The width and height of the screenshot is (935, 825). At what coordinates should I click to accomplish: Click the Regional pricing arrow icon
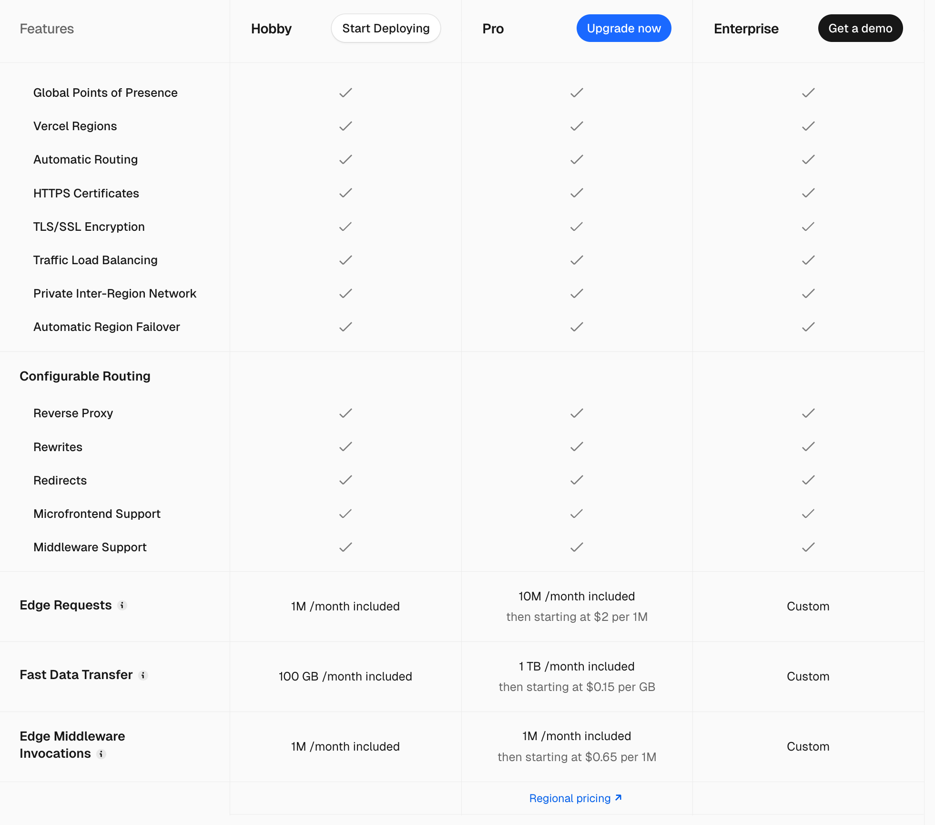coord(619,798)
